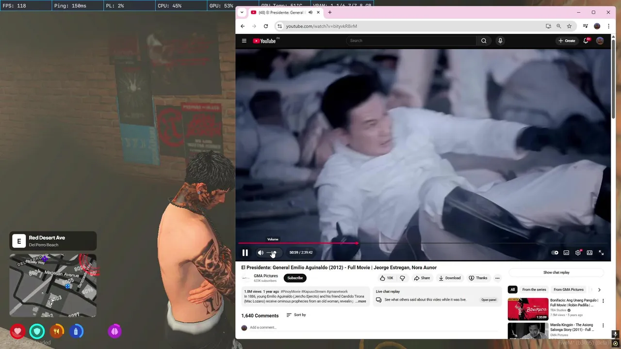This screenshot has width=621, height=349.
Task: Open live chat replay panel
Action: click(489, 300)
